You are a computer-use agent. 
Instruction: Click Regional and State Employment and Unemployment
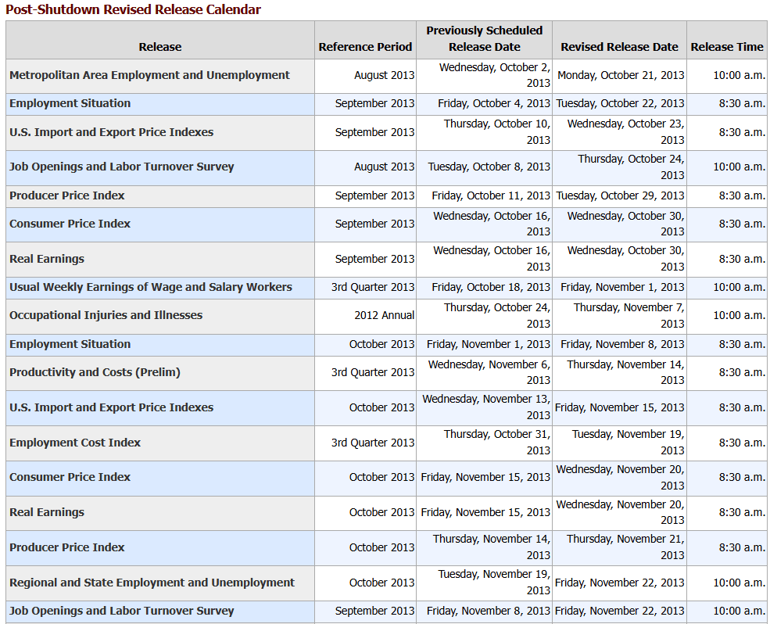click(x=152, y=583)
